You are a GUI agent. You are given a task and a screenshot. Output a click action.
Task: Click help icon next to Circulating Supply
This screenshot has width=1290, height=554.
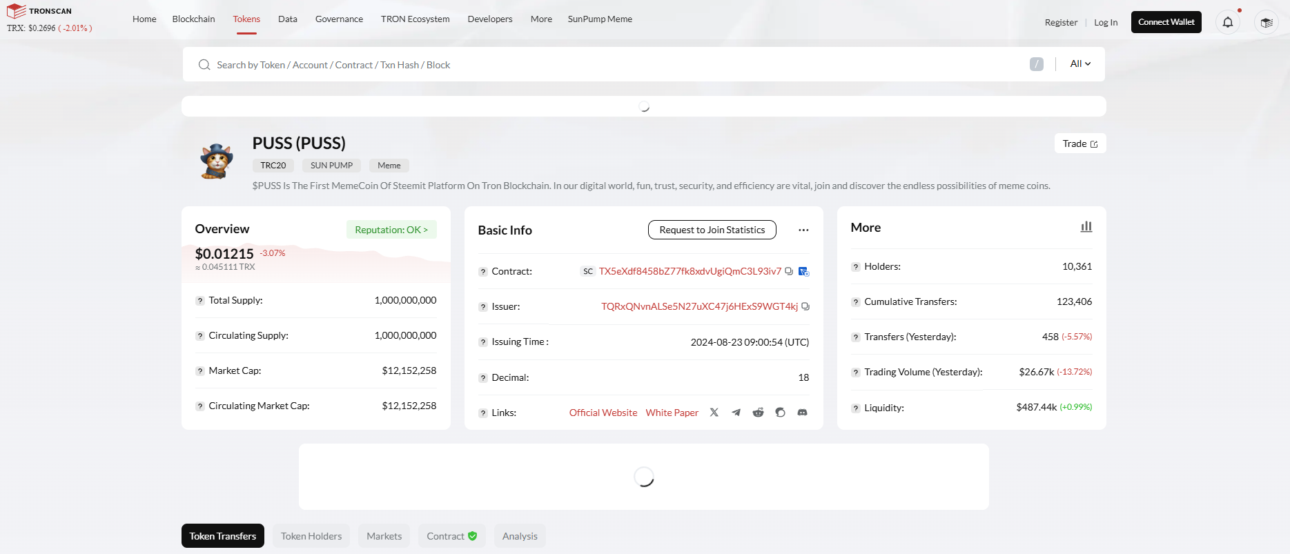pos(200,336)
